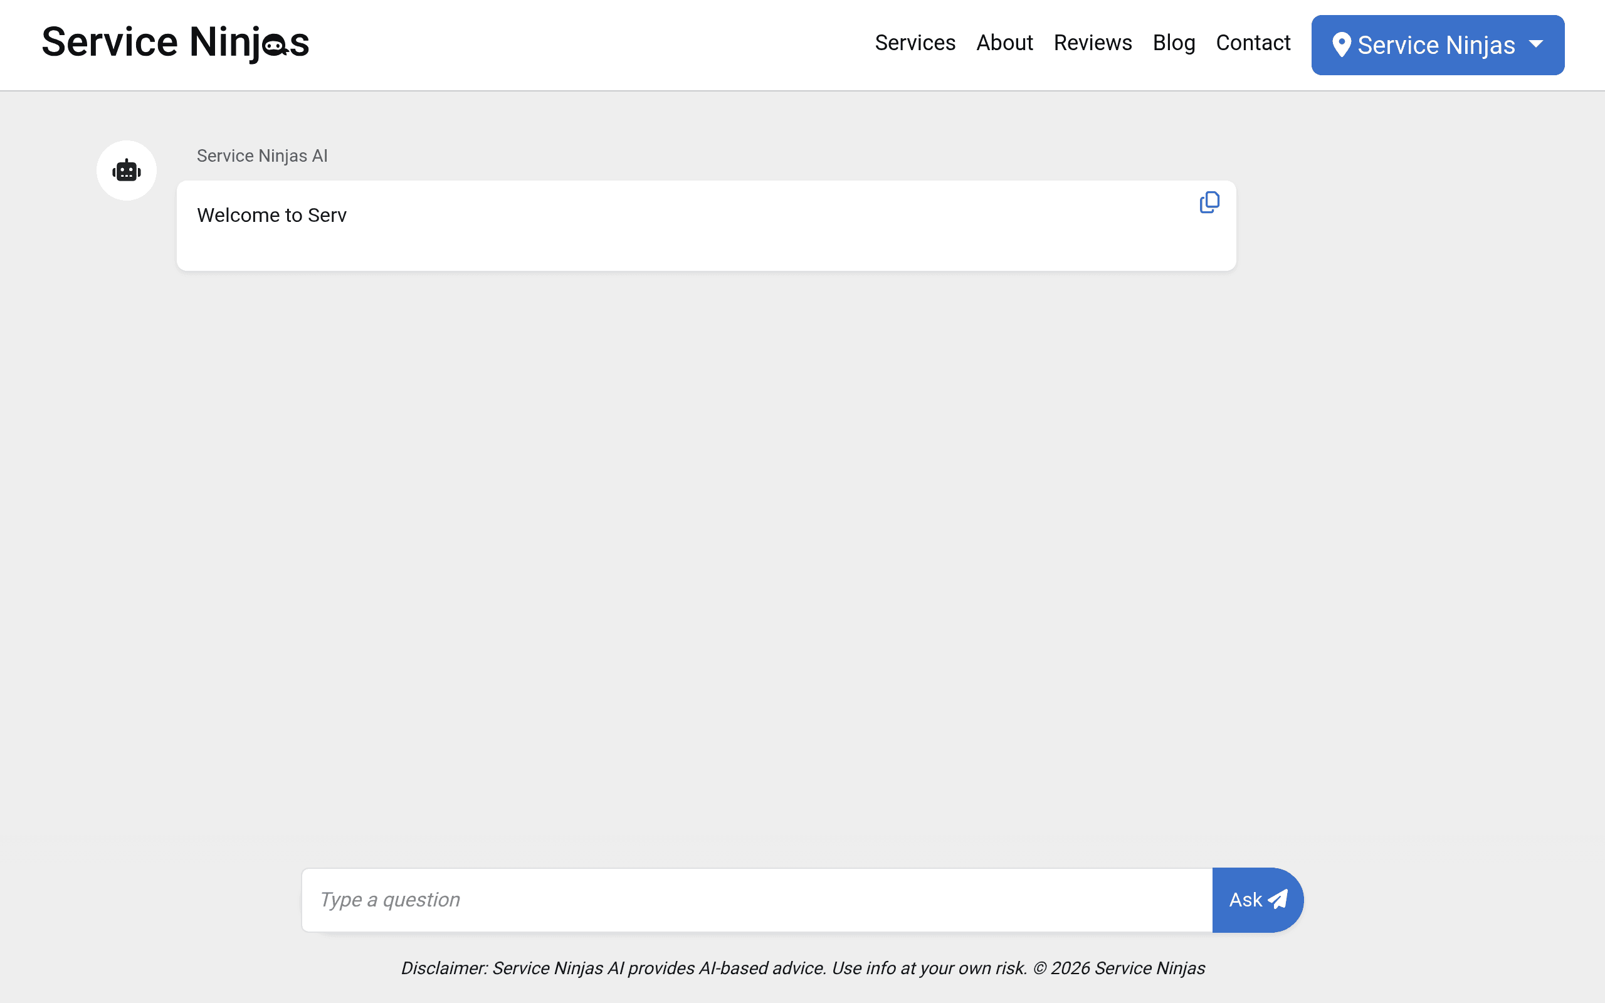Click the © 2026 Service Ninjas copyright
Viewport: 1605px width, 1003px height.
(x=1119, y=968)
